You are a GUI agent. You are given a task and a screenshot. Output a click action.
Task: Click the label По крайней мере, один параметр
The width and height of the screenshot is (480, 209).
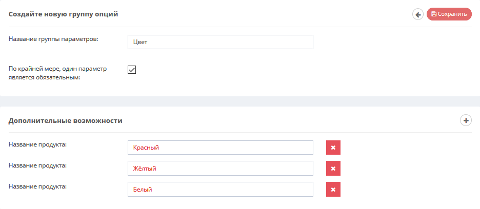pos(57,69)
